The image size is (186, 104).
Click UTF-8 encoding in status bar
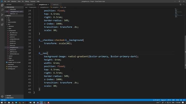click(169, 100)
